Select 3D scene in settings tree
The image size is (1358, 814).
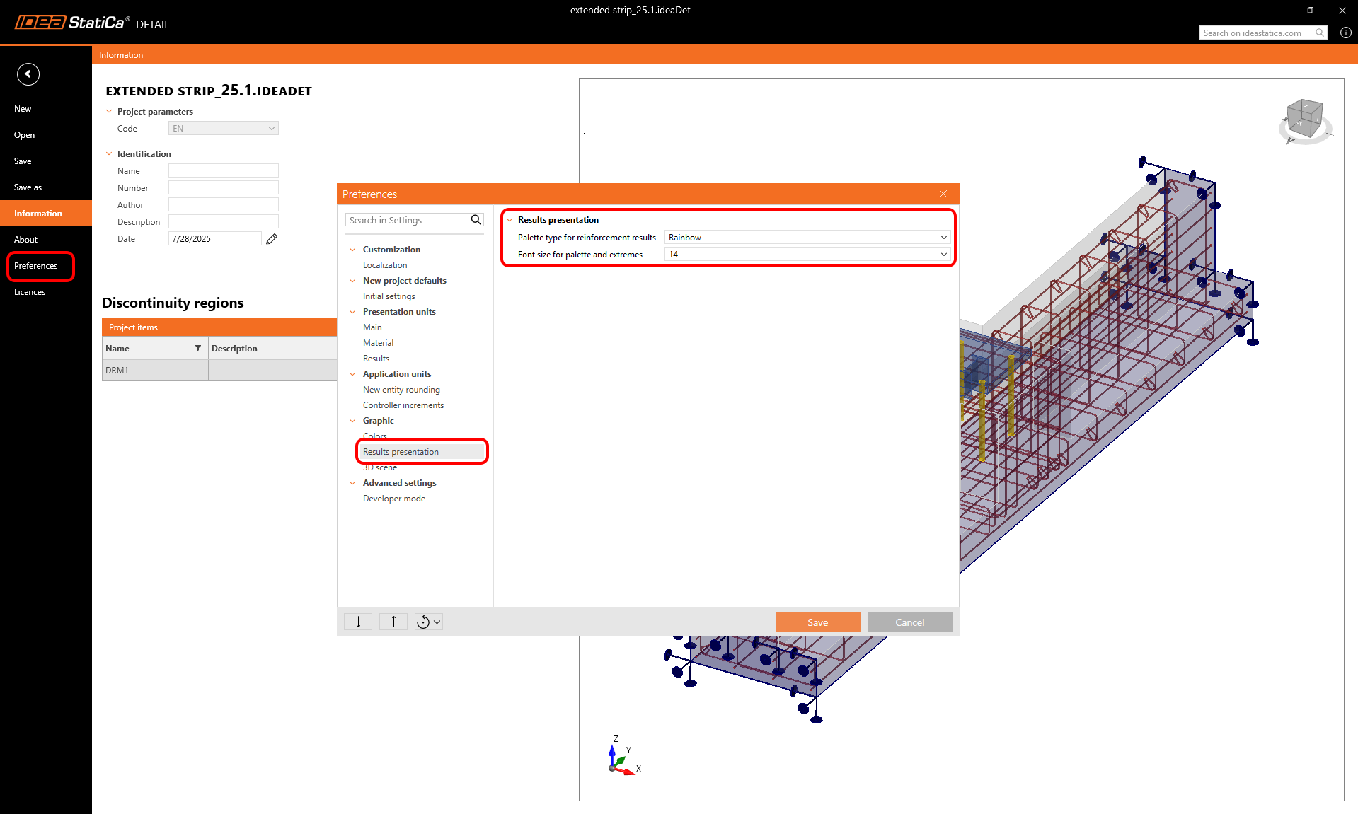[x=380, y=467]
